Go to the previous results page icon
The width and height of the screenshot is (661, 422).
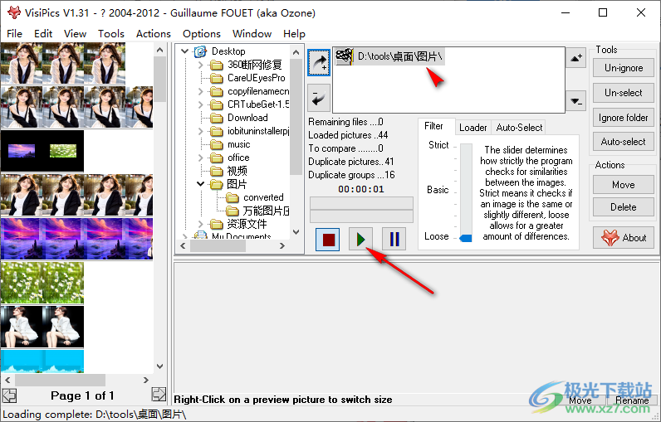tap(9, 395)
